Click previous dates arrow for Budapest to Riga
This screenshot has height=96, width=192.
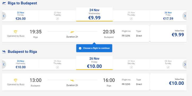[x=4, y=64]
